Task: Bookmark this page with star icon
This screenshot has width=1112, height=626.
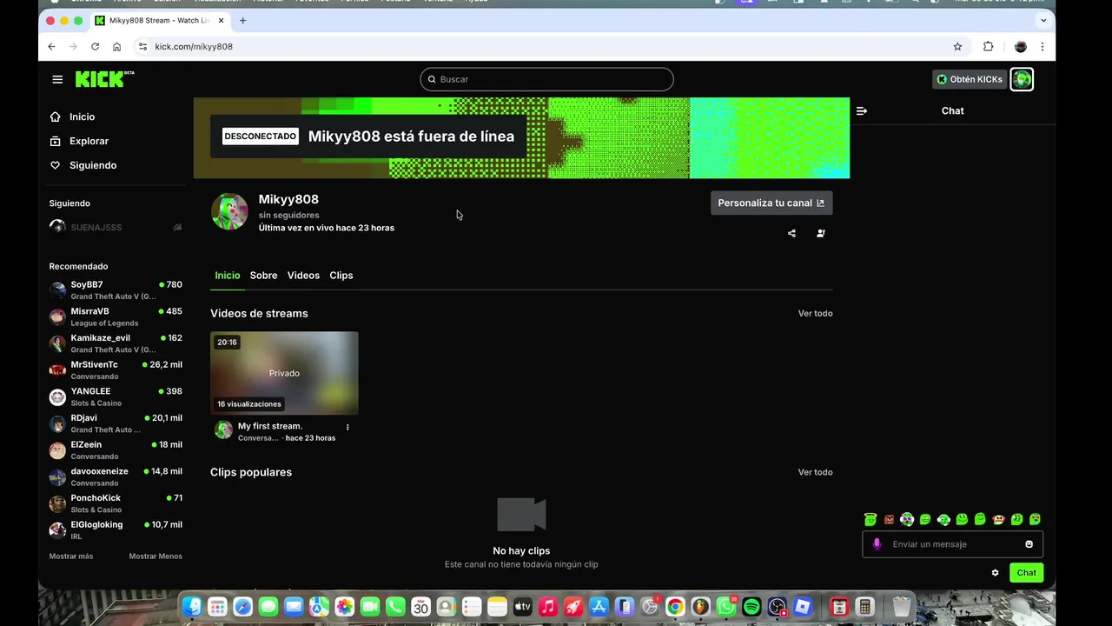Action: coord(957,46)
